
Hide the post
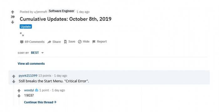pos(84,42)
